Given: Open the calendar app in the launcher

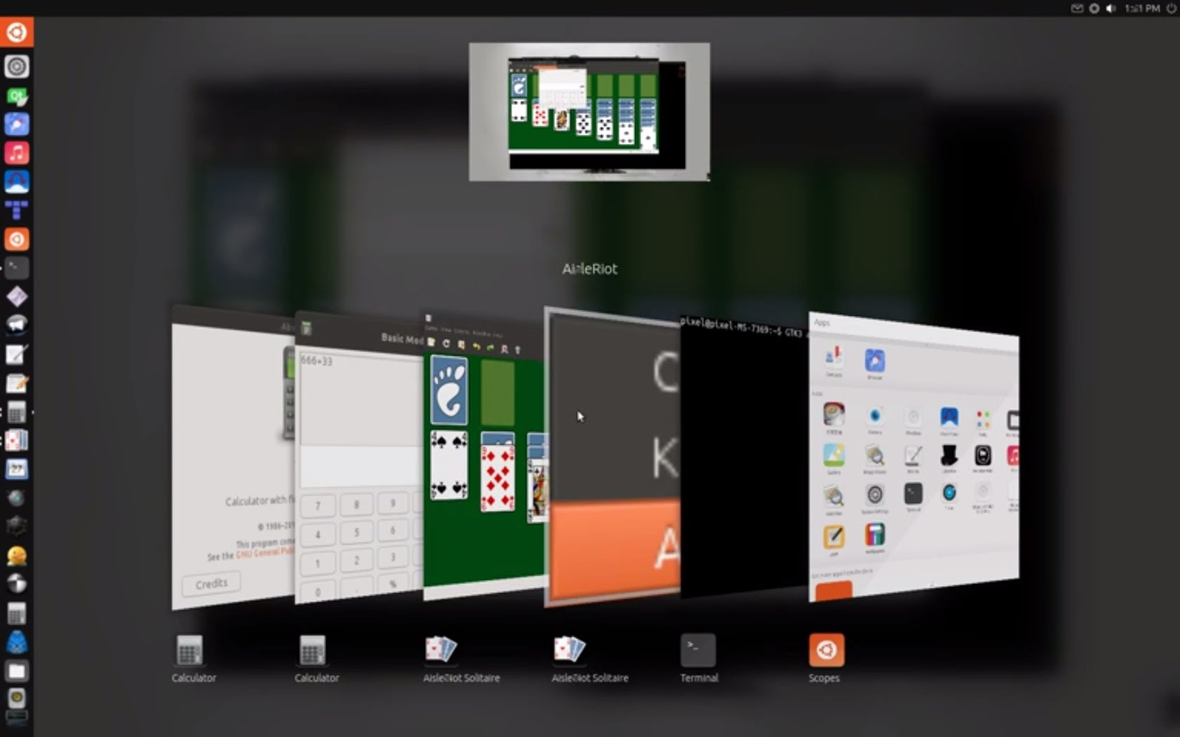Looking at the screenshot, I should [x=16, y=469].
